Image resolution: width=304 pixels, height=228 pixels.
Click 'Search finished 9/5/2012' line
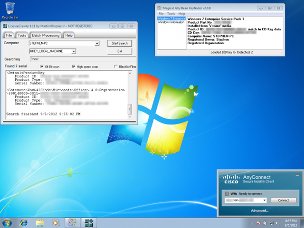[43, 114]
